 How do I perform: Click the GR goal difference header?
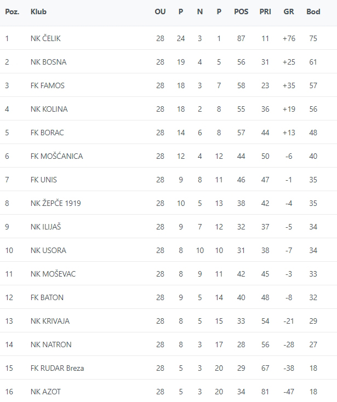coord(288,12)
